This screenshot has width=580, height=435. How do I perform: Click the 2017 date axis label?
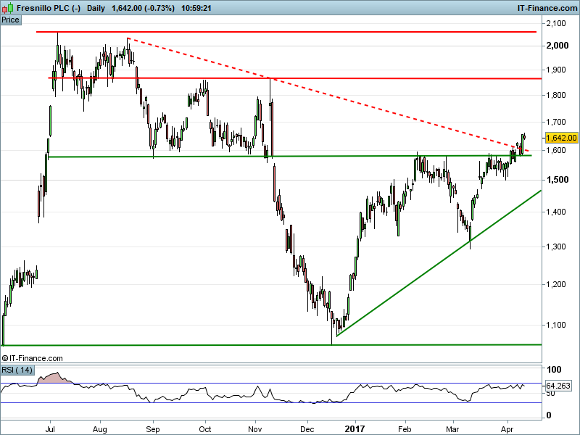tap(355, 429)
